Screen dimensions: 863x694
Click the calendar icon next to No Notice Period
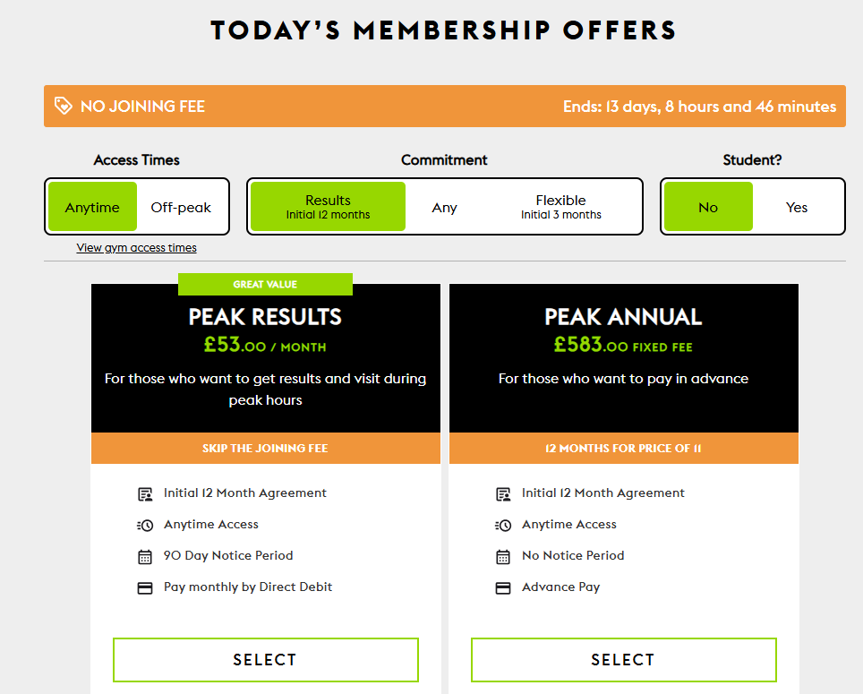click(503, 555)
